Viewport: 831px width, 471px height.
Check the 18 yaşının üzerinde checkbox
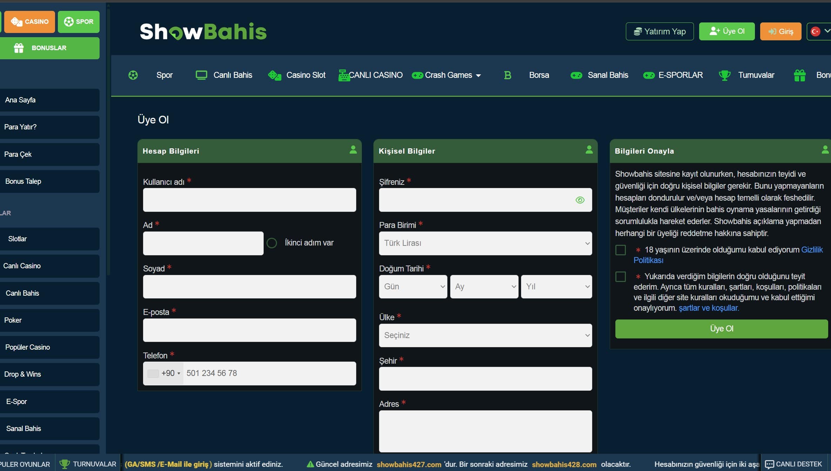coord(621,250)
